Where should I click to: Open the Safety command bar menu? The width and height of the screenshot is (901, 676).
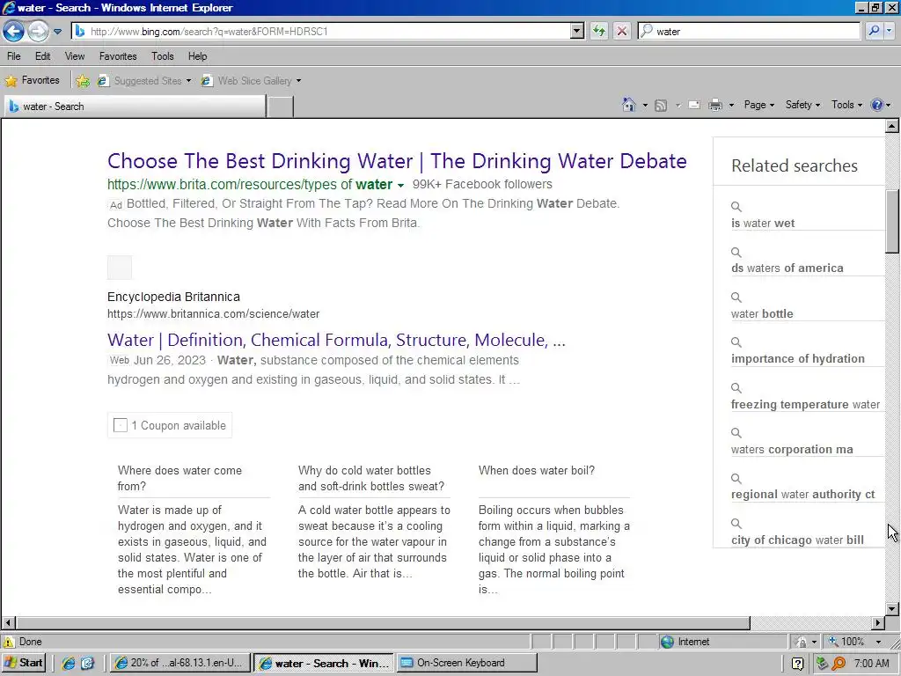[x=802, y=105]
